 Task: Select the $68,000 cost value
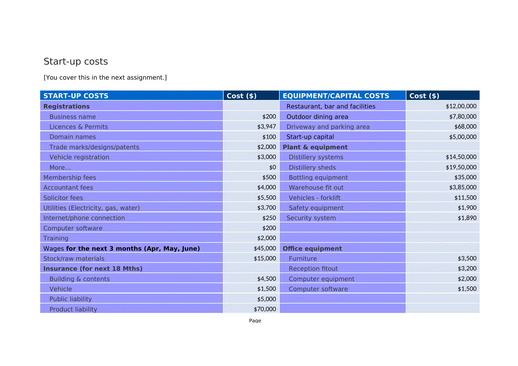465,127
